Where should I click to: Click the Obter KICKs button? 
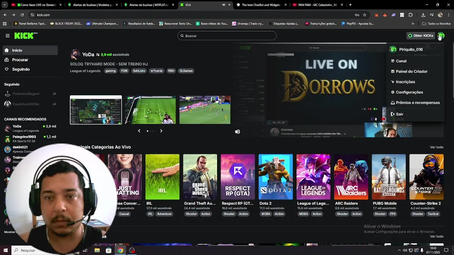tap(421, 36)
